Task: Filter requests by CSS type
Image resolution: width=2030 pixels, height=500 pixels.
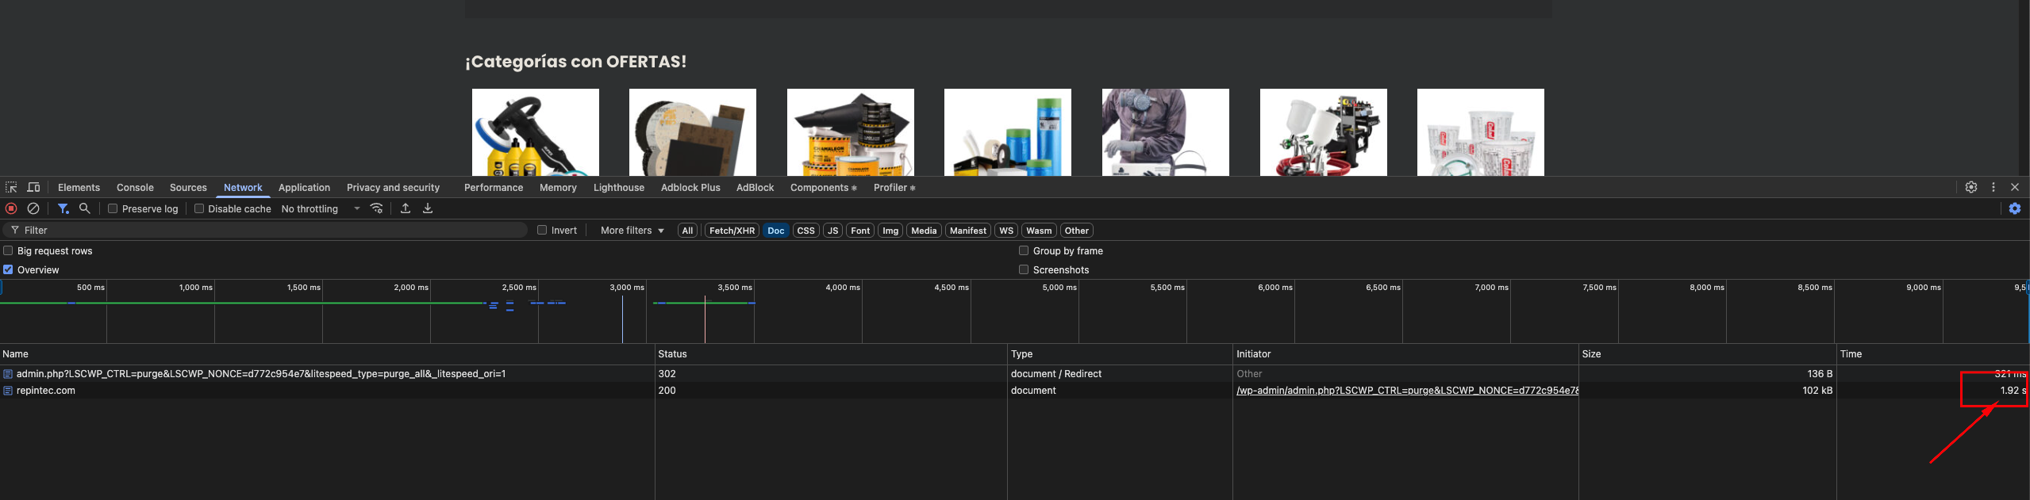Action: point(805,231)
